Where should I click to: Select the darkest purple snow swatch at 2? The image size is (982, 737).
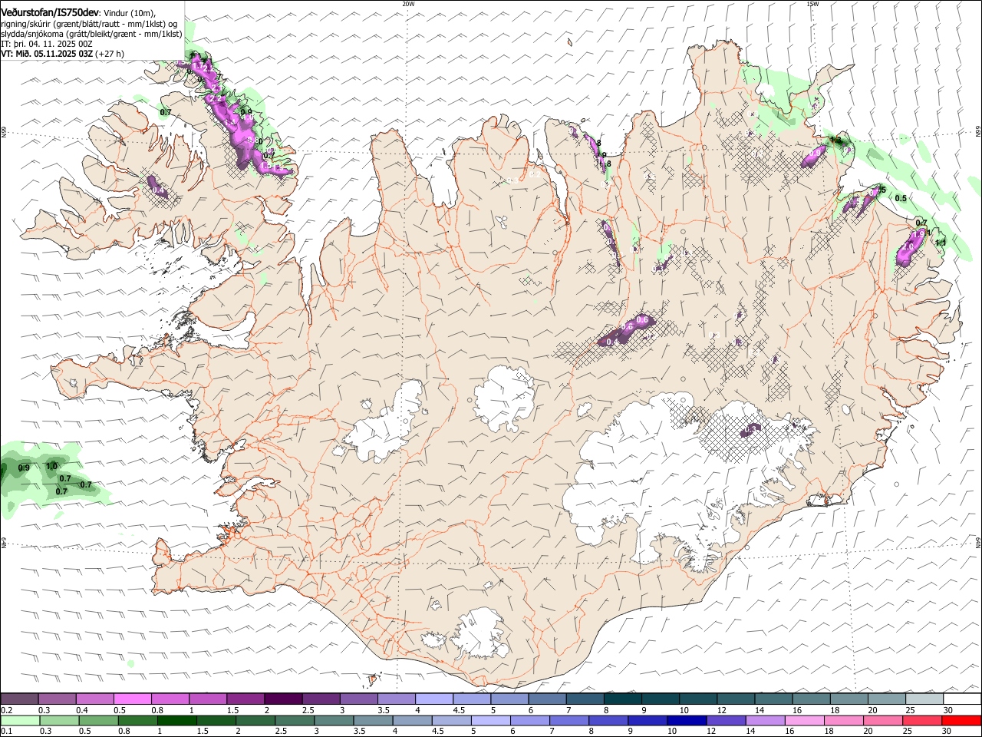(x=282, y=699)
